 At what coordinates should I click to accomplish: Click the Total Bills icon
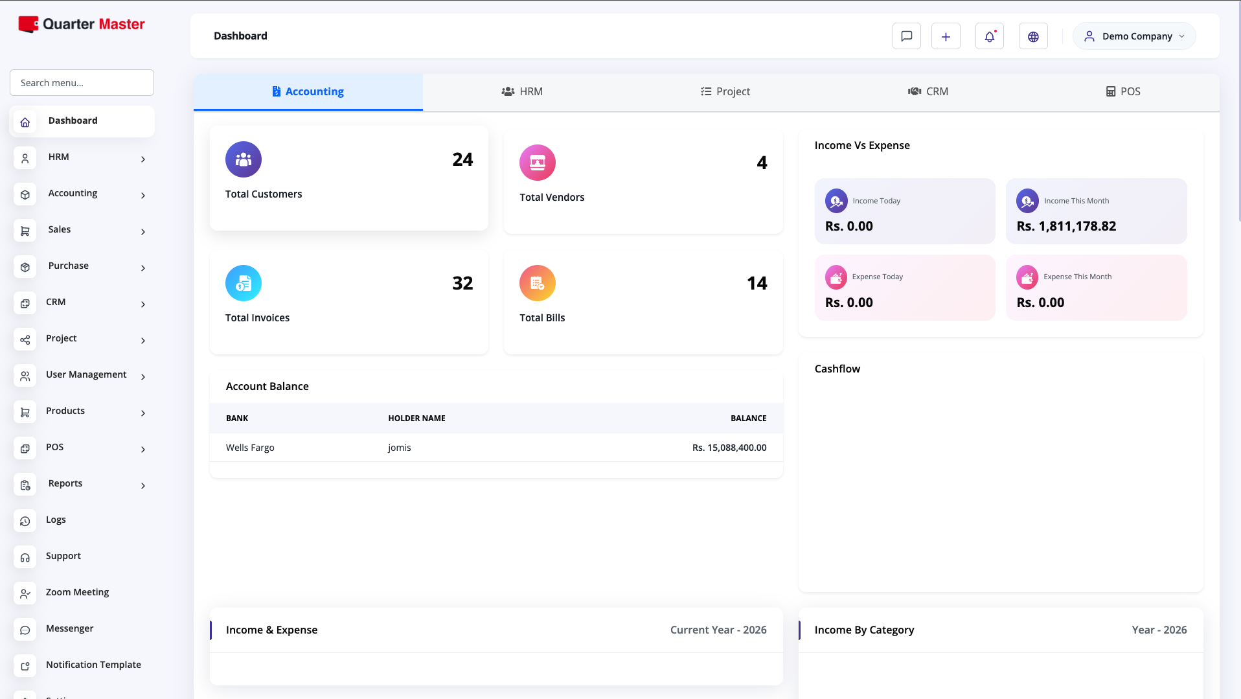click(x=537, y=283)
